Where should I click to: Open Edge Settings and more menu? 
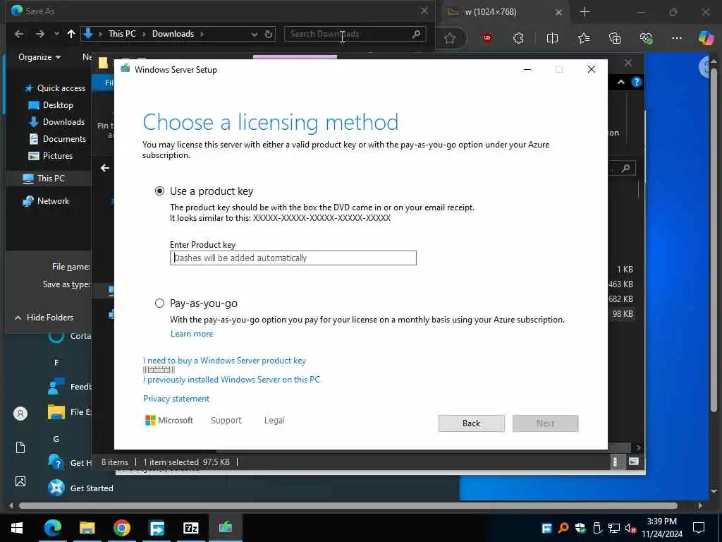pos(676,38)
